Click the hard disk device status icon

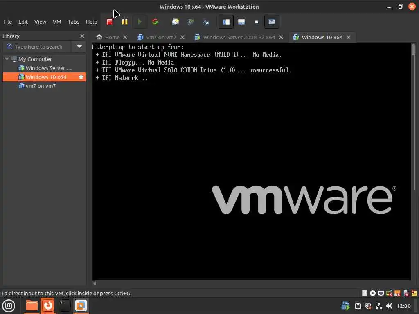[x=365, y=294]
